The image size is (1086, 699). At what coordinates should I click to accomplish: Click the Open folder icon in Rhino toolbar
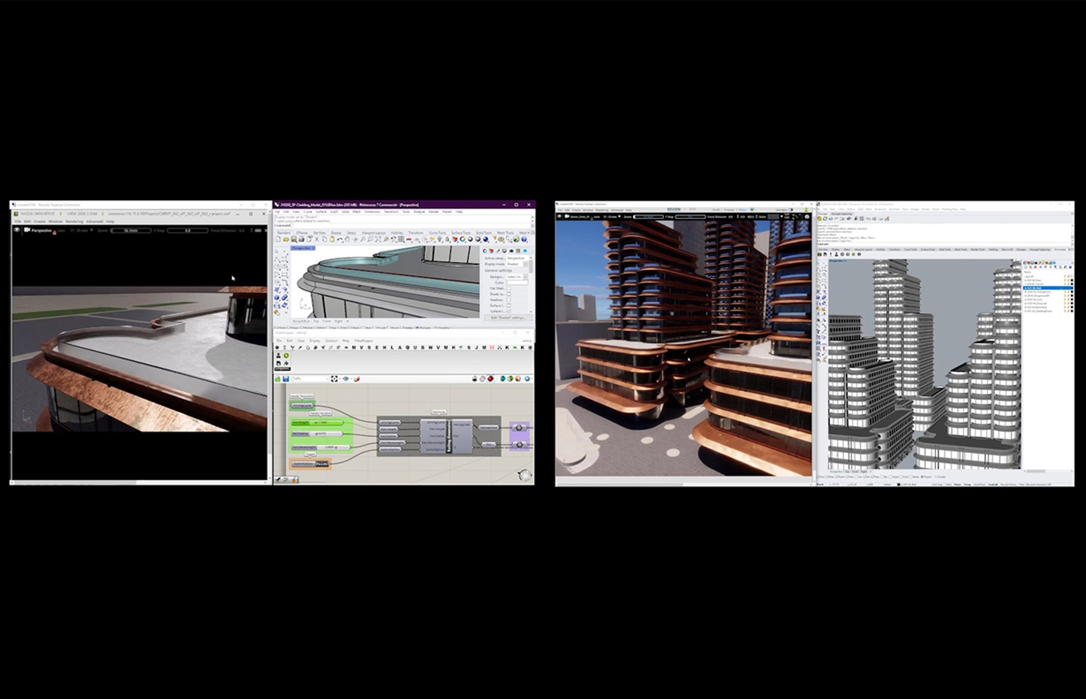point(286,239)
